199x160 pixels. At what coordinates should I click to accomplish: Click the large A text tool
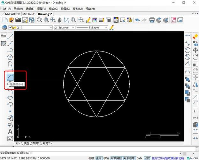point(10,132)
